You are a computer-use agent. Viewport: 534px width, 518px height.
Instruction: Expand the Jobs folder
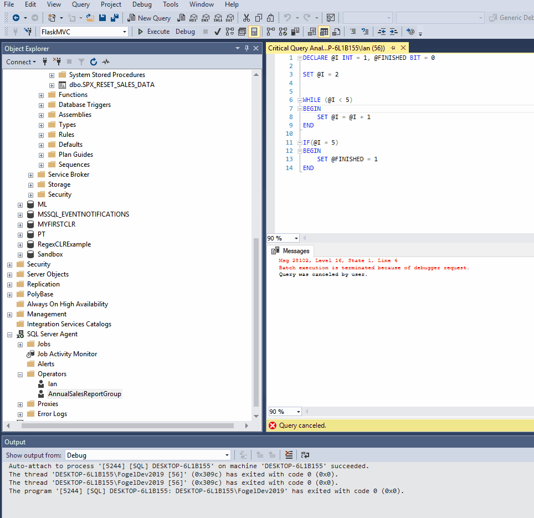[x=20, y=345]
